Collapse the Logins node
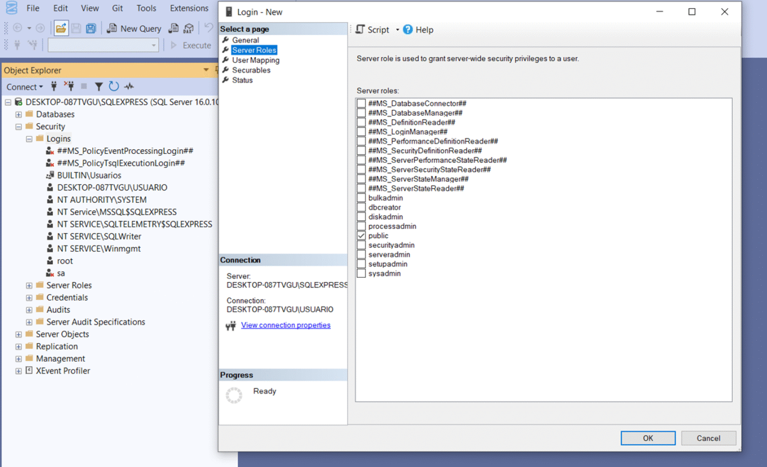The image size is (767, 467). (29, 139)
